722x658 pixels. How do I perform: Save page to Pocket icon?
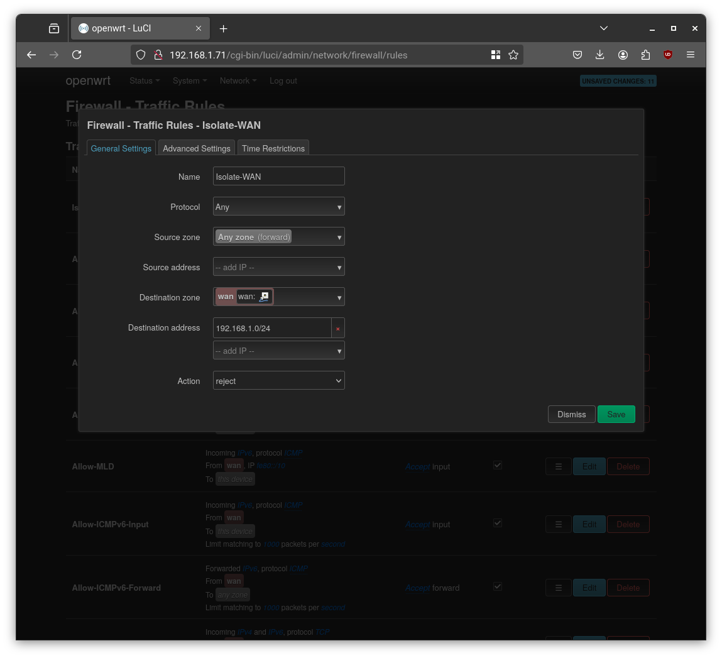(577, 55)
